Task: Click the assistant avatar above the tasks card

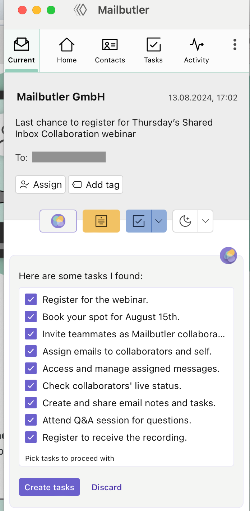Action: [x=228, y=255]
